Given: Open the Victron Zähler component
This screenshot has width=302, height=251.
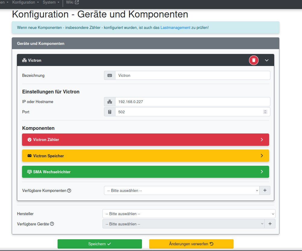Looking at the screenshot, I should click(x=146, y=140).
